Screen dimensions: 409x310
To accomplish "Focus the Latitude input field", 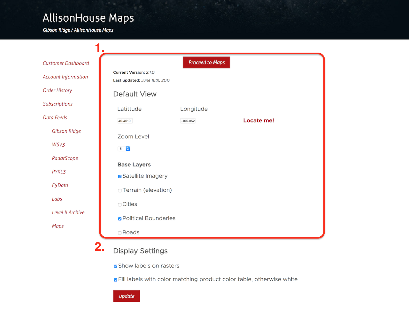I will click(x=125, y=121).
